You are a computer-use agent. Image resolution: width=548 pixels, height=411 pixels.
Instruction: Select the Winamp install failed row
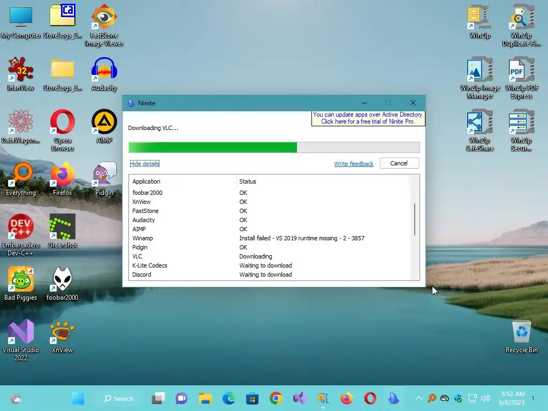pyautogui.click(x=269, y=238)
